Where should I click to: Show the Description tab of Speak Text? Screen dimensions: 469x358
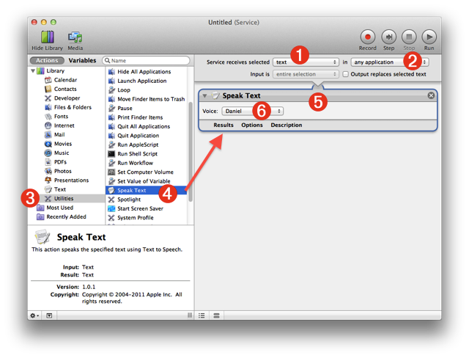point(287,125)
